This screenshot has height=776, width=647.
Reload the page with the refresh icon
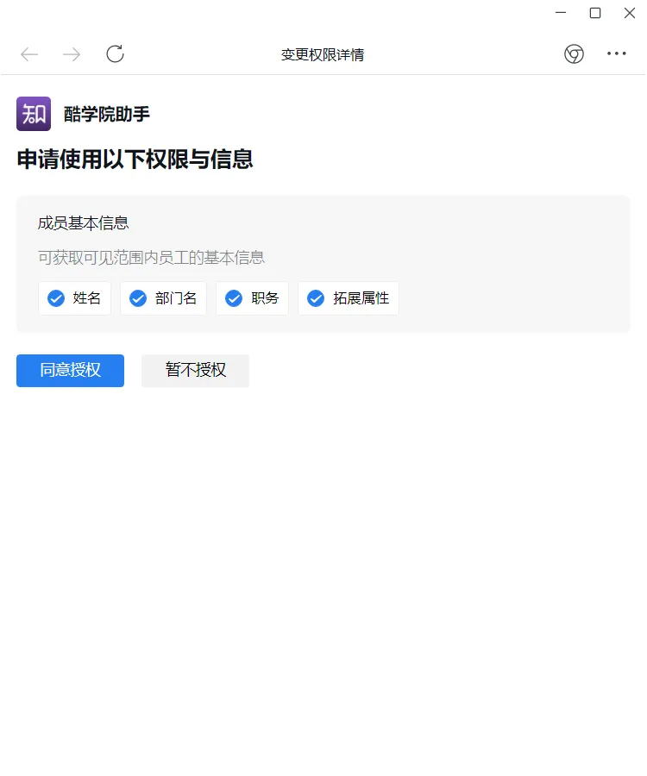[x=115, y=53]
